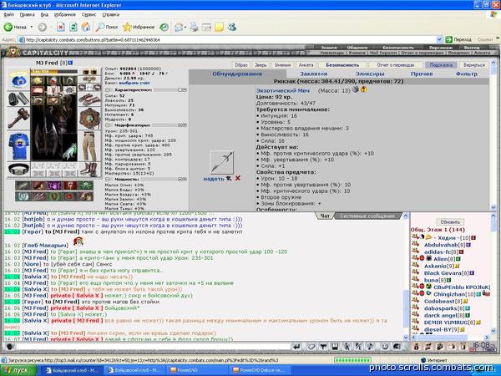Switch to the Заклятия tab
The width and height of the screenshot is (501, 376).
pyautogui.click(x=313, y=74)
